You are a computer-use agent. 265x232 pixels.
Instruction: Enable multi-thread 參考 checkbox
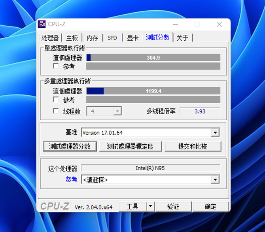(56, 100)
